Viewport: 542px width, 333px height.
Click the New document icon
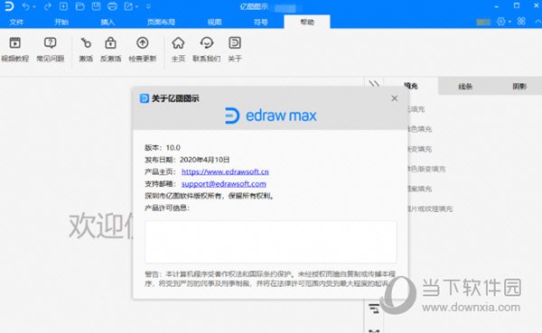click(63, 6)
